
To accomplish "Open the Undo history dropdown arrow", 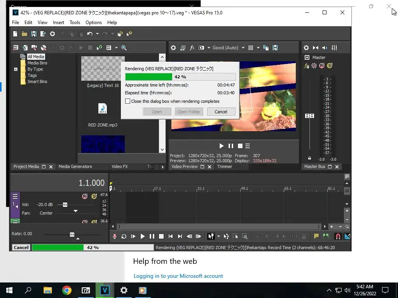I will click(97, 34).
